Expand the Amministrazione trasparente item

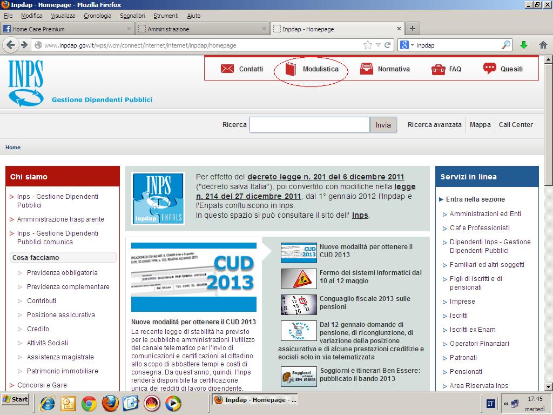12,219
